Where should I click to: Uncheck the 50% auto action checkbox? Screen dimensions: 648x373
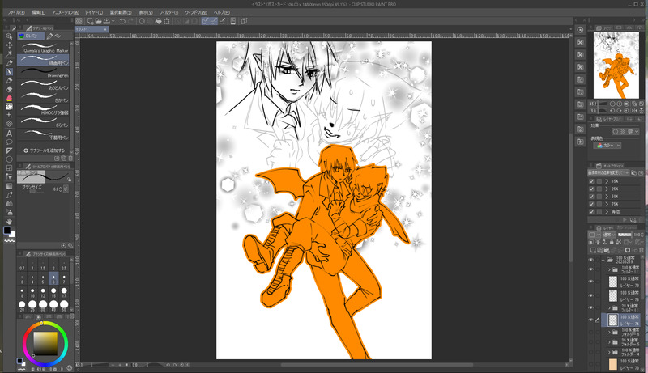tap(591, 197)
